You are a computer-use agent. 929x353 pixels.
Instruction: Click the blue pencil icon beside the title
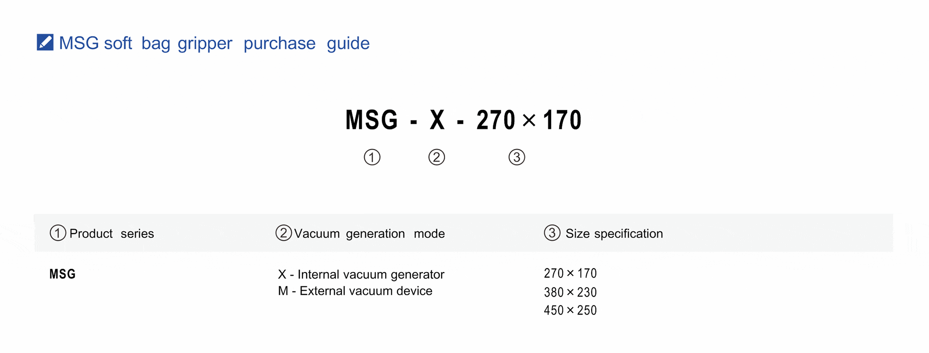pyautogui.click(x=45, y=42)
